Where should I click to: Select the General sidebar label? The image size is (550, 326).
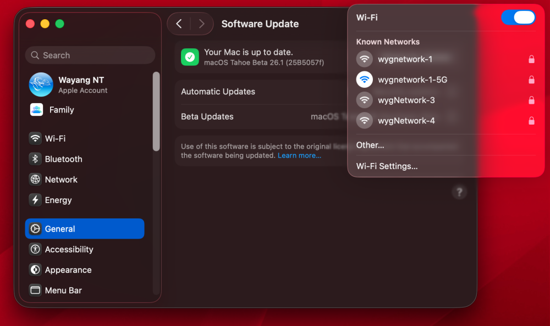click(x=60, y=229)
